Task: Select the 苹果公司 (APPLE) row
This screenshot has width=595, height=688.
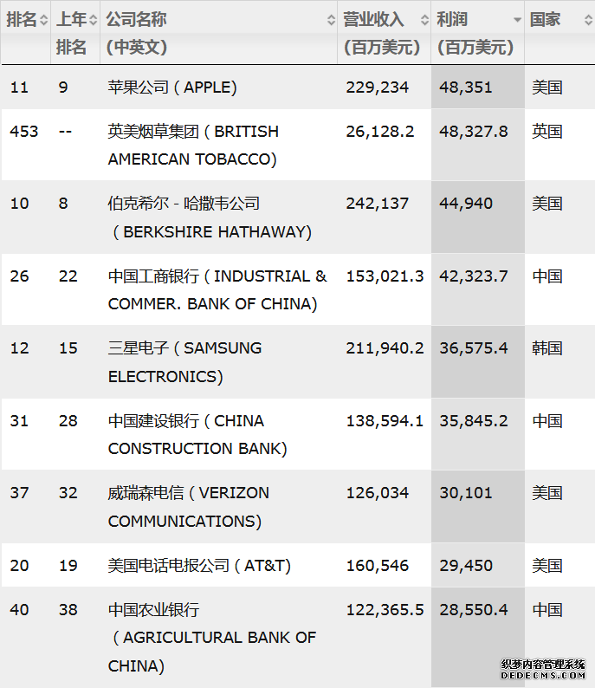Action: click(x=297, y=88)
